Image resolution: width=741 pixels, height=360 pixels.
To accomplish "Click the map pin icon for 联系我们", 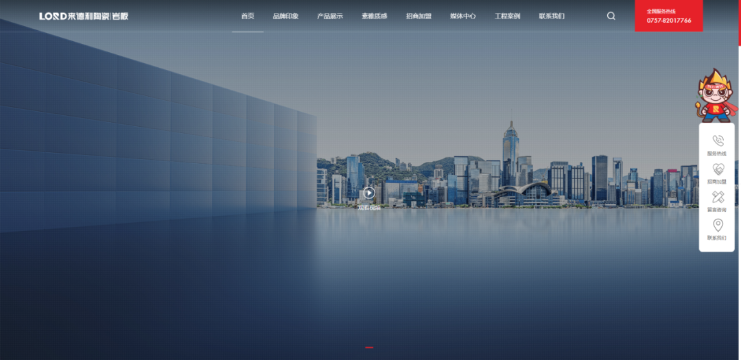I will [718, 226].
